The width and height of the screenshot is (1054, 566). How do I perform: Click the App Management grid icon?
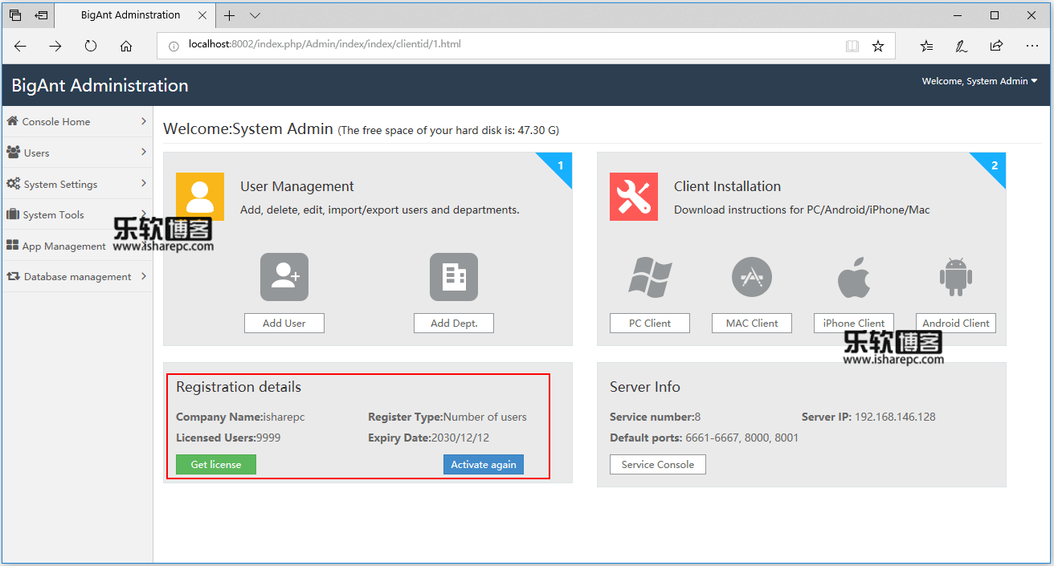13,245
